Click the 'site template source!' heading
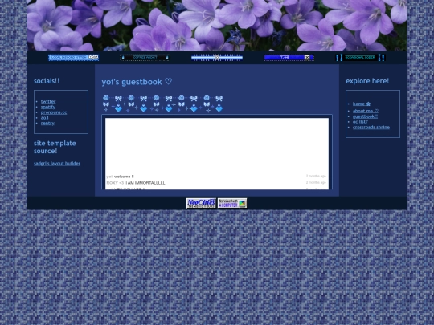434x325 pixels. tap(55, 147)
